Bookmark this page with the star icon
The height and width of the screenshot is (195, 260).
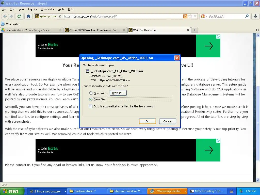point(190,16)
